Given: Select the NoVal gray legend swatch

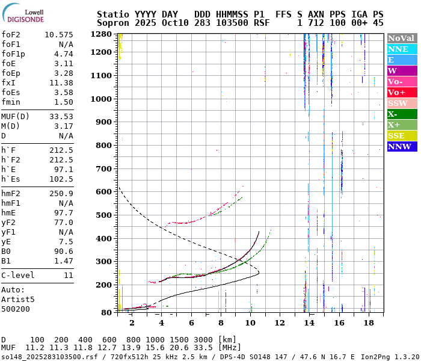Looking at the screenshot, I should tap(401, 38).
